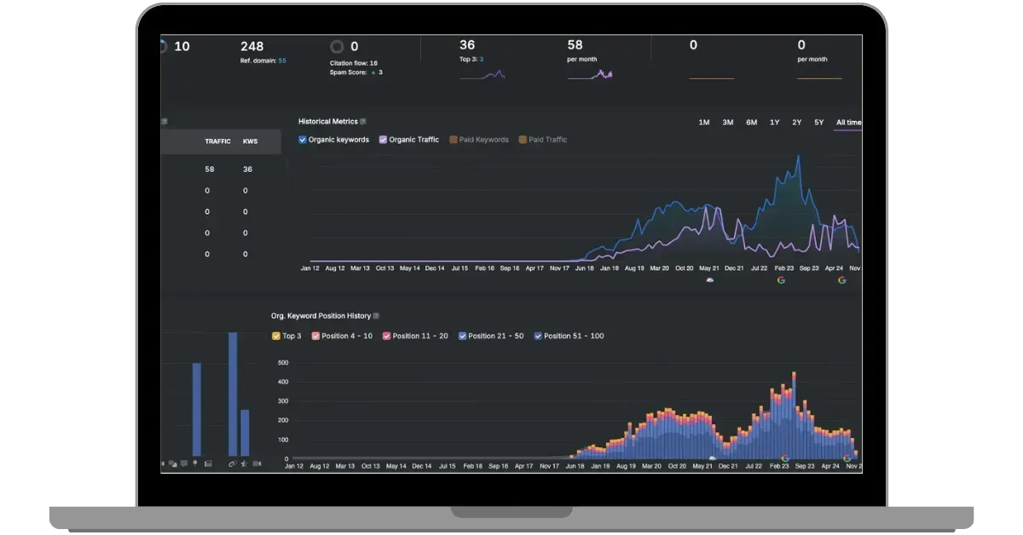Switch to the 1Y time range

click(x=774, y=123)
